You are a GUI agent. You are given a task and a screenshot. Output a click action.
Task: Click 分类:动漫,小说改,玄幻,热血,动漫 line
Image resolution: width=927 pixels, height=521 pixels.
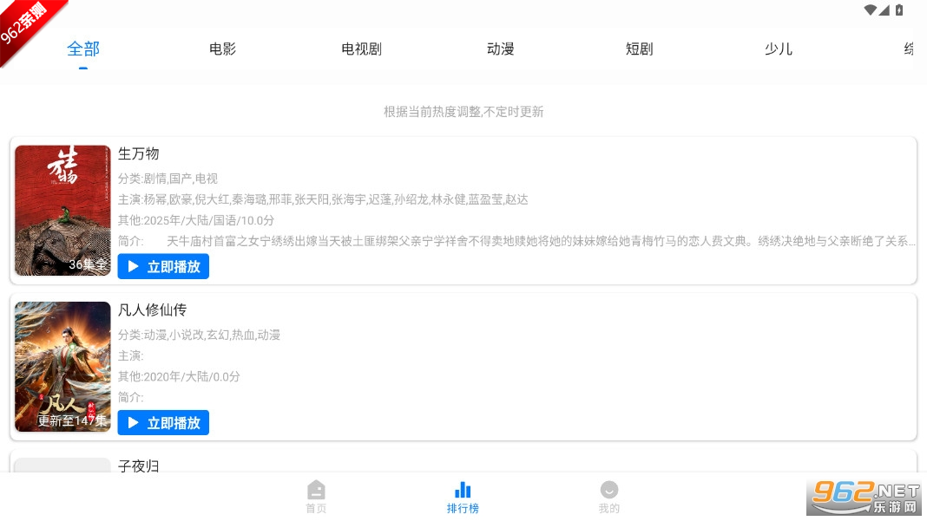pos(200,335)
